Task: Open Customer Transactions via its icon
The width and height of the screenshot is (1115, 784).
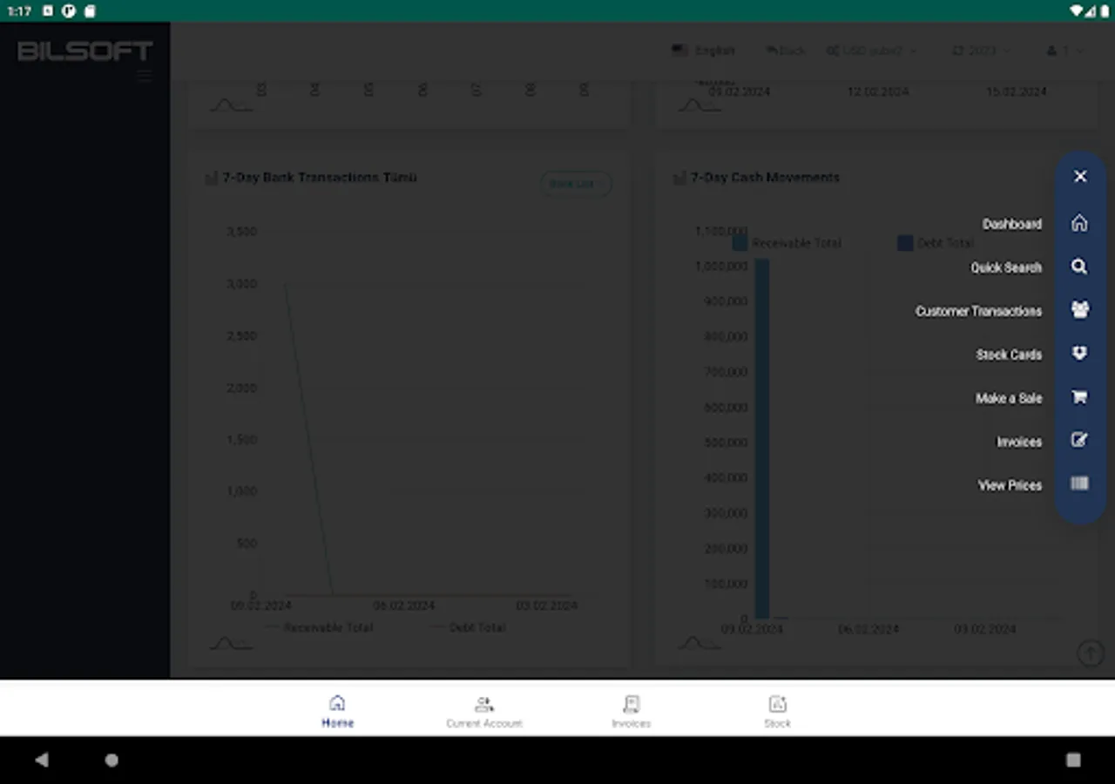Action: click(1079, 310)
